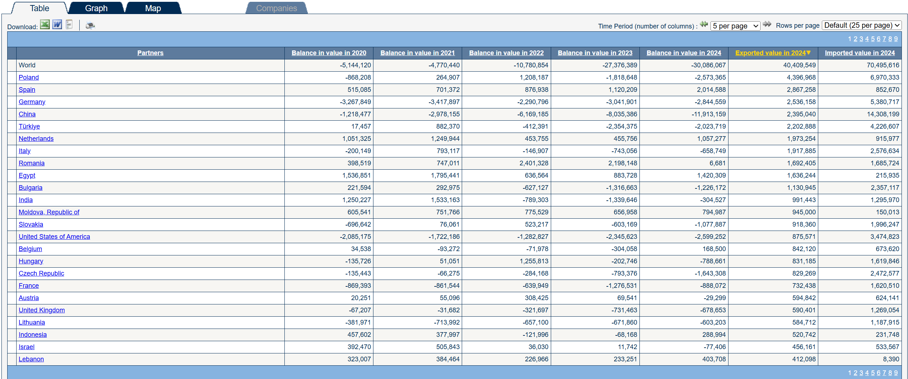Select World exported value 40,409,549
908x379 pixels.
point(800,65)
